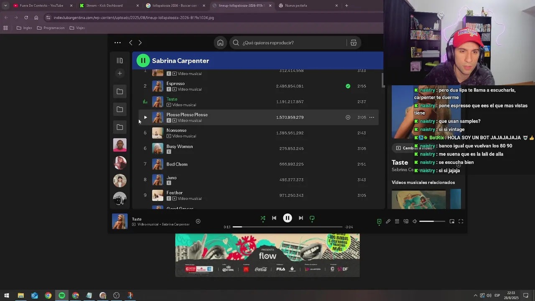Seek within the song progress bar
This screenshot has width=535, height=301.
288,227
